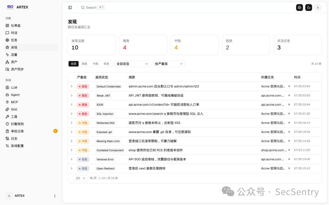Click the Exposed .git type tag

[104, 132]
